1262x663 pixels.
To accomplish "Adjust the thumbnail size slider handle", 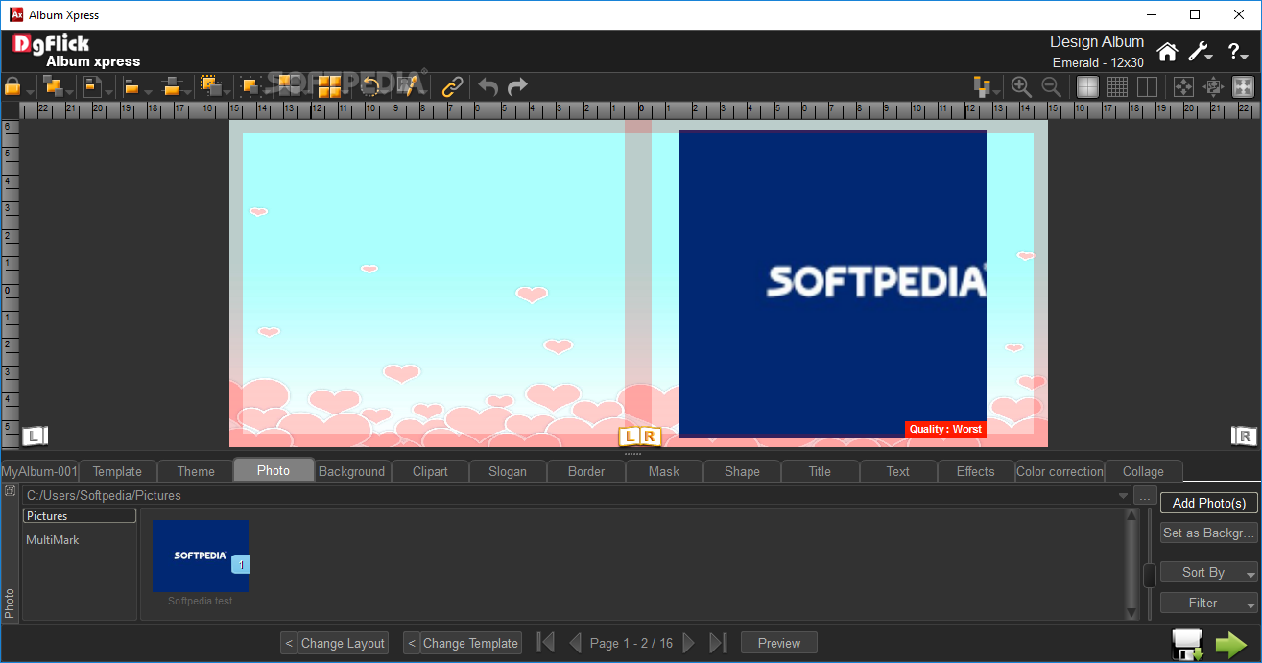I will [1150, 576].
